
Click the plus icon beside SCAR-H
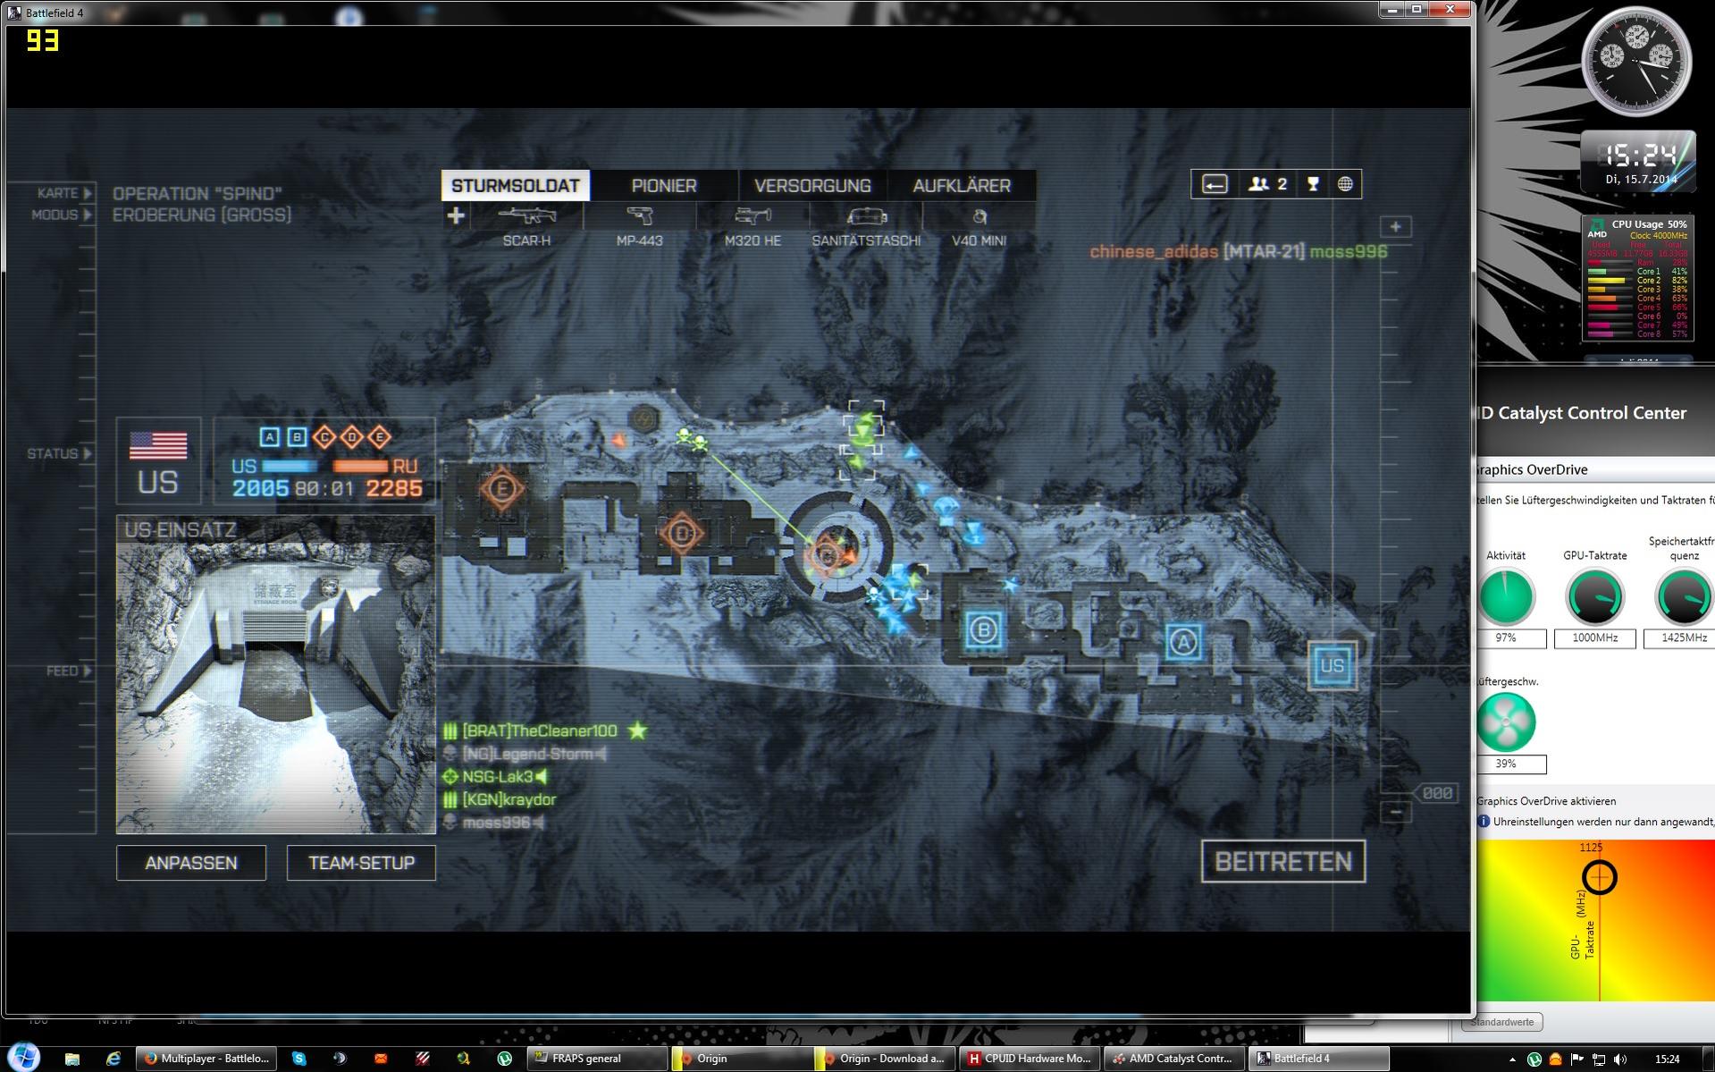(456, 215)
